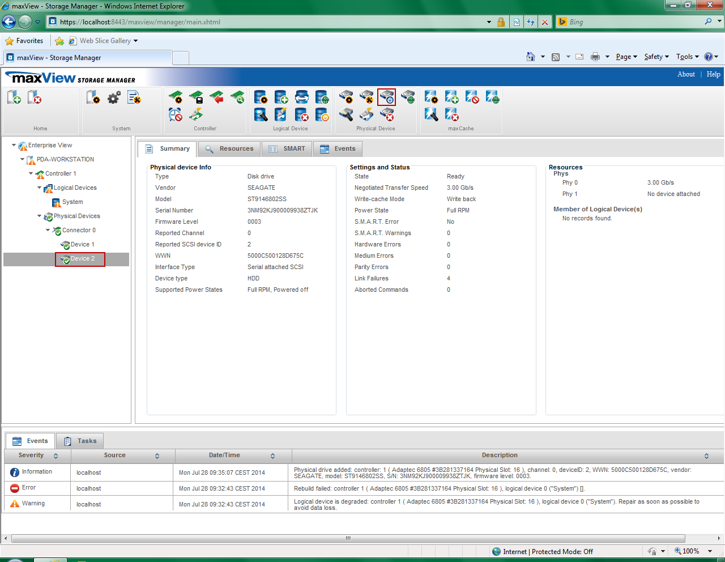This screenshot has width=725, height=562.
Task: Open the Resources tab
Action: coord(229,149)
